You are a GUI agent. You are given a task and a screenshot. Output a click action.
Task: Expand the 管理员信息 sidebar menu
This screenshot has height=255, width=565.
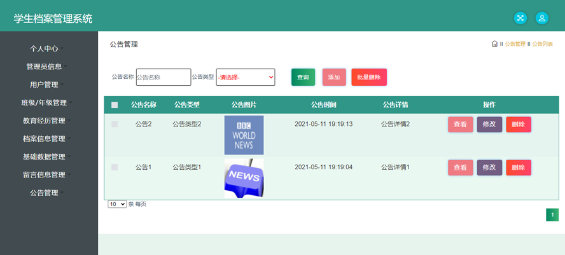[47, 66]
